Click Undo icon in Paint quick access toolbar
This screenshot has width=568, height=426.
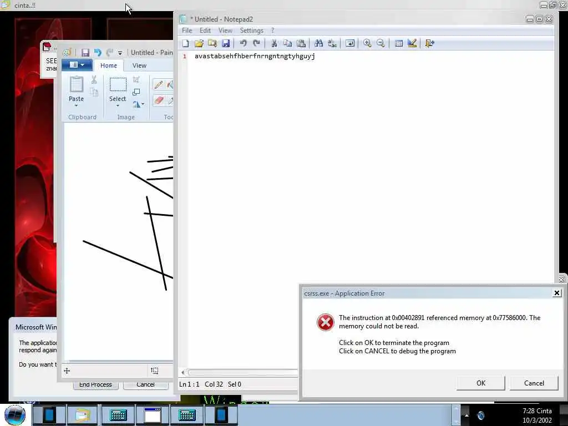(98, 53)
